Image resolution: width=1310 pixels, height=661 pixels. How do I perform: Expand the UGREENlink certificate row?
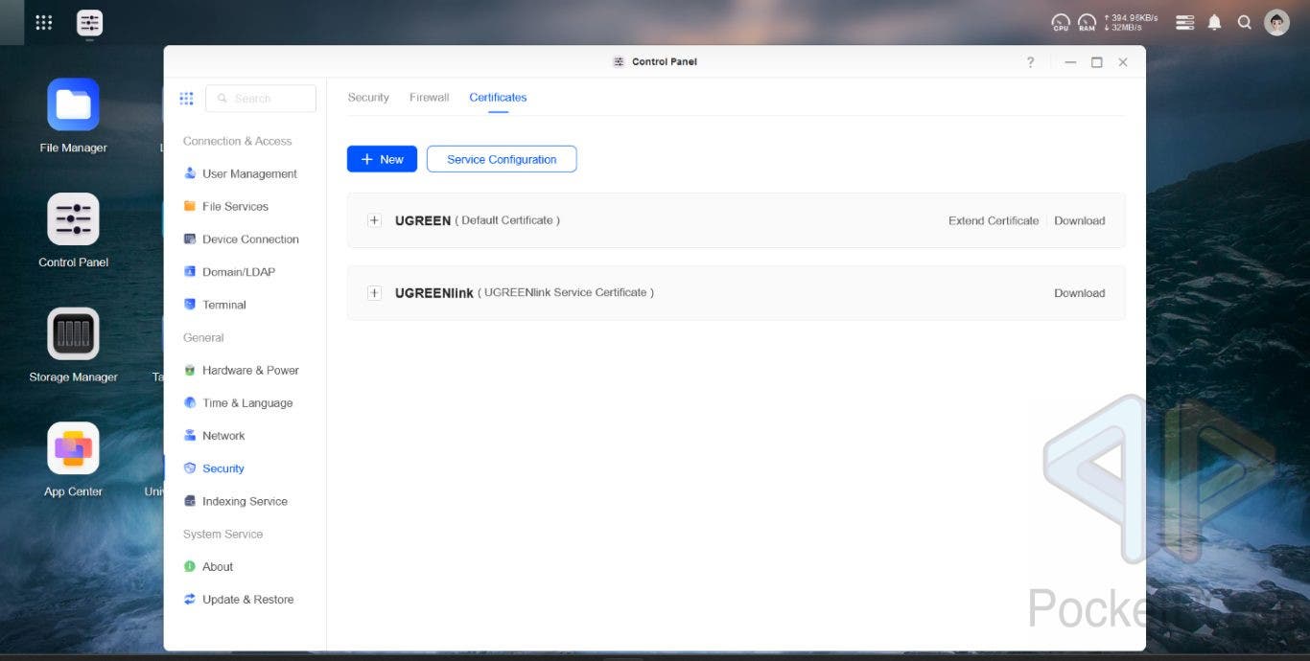click(374, 293)
